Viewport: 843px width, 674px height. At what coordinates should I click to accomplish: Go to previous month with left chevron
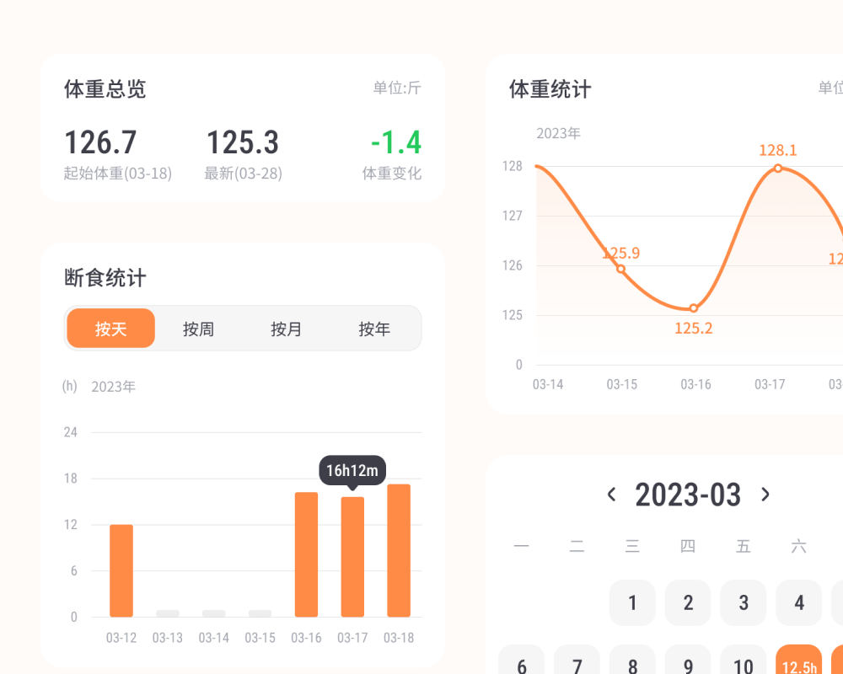pyautogui.click(x=611, y=495)
